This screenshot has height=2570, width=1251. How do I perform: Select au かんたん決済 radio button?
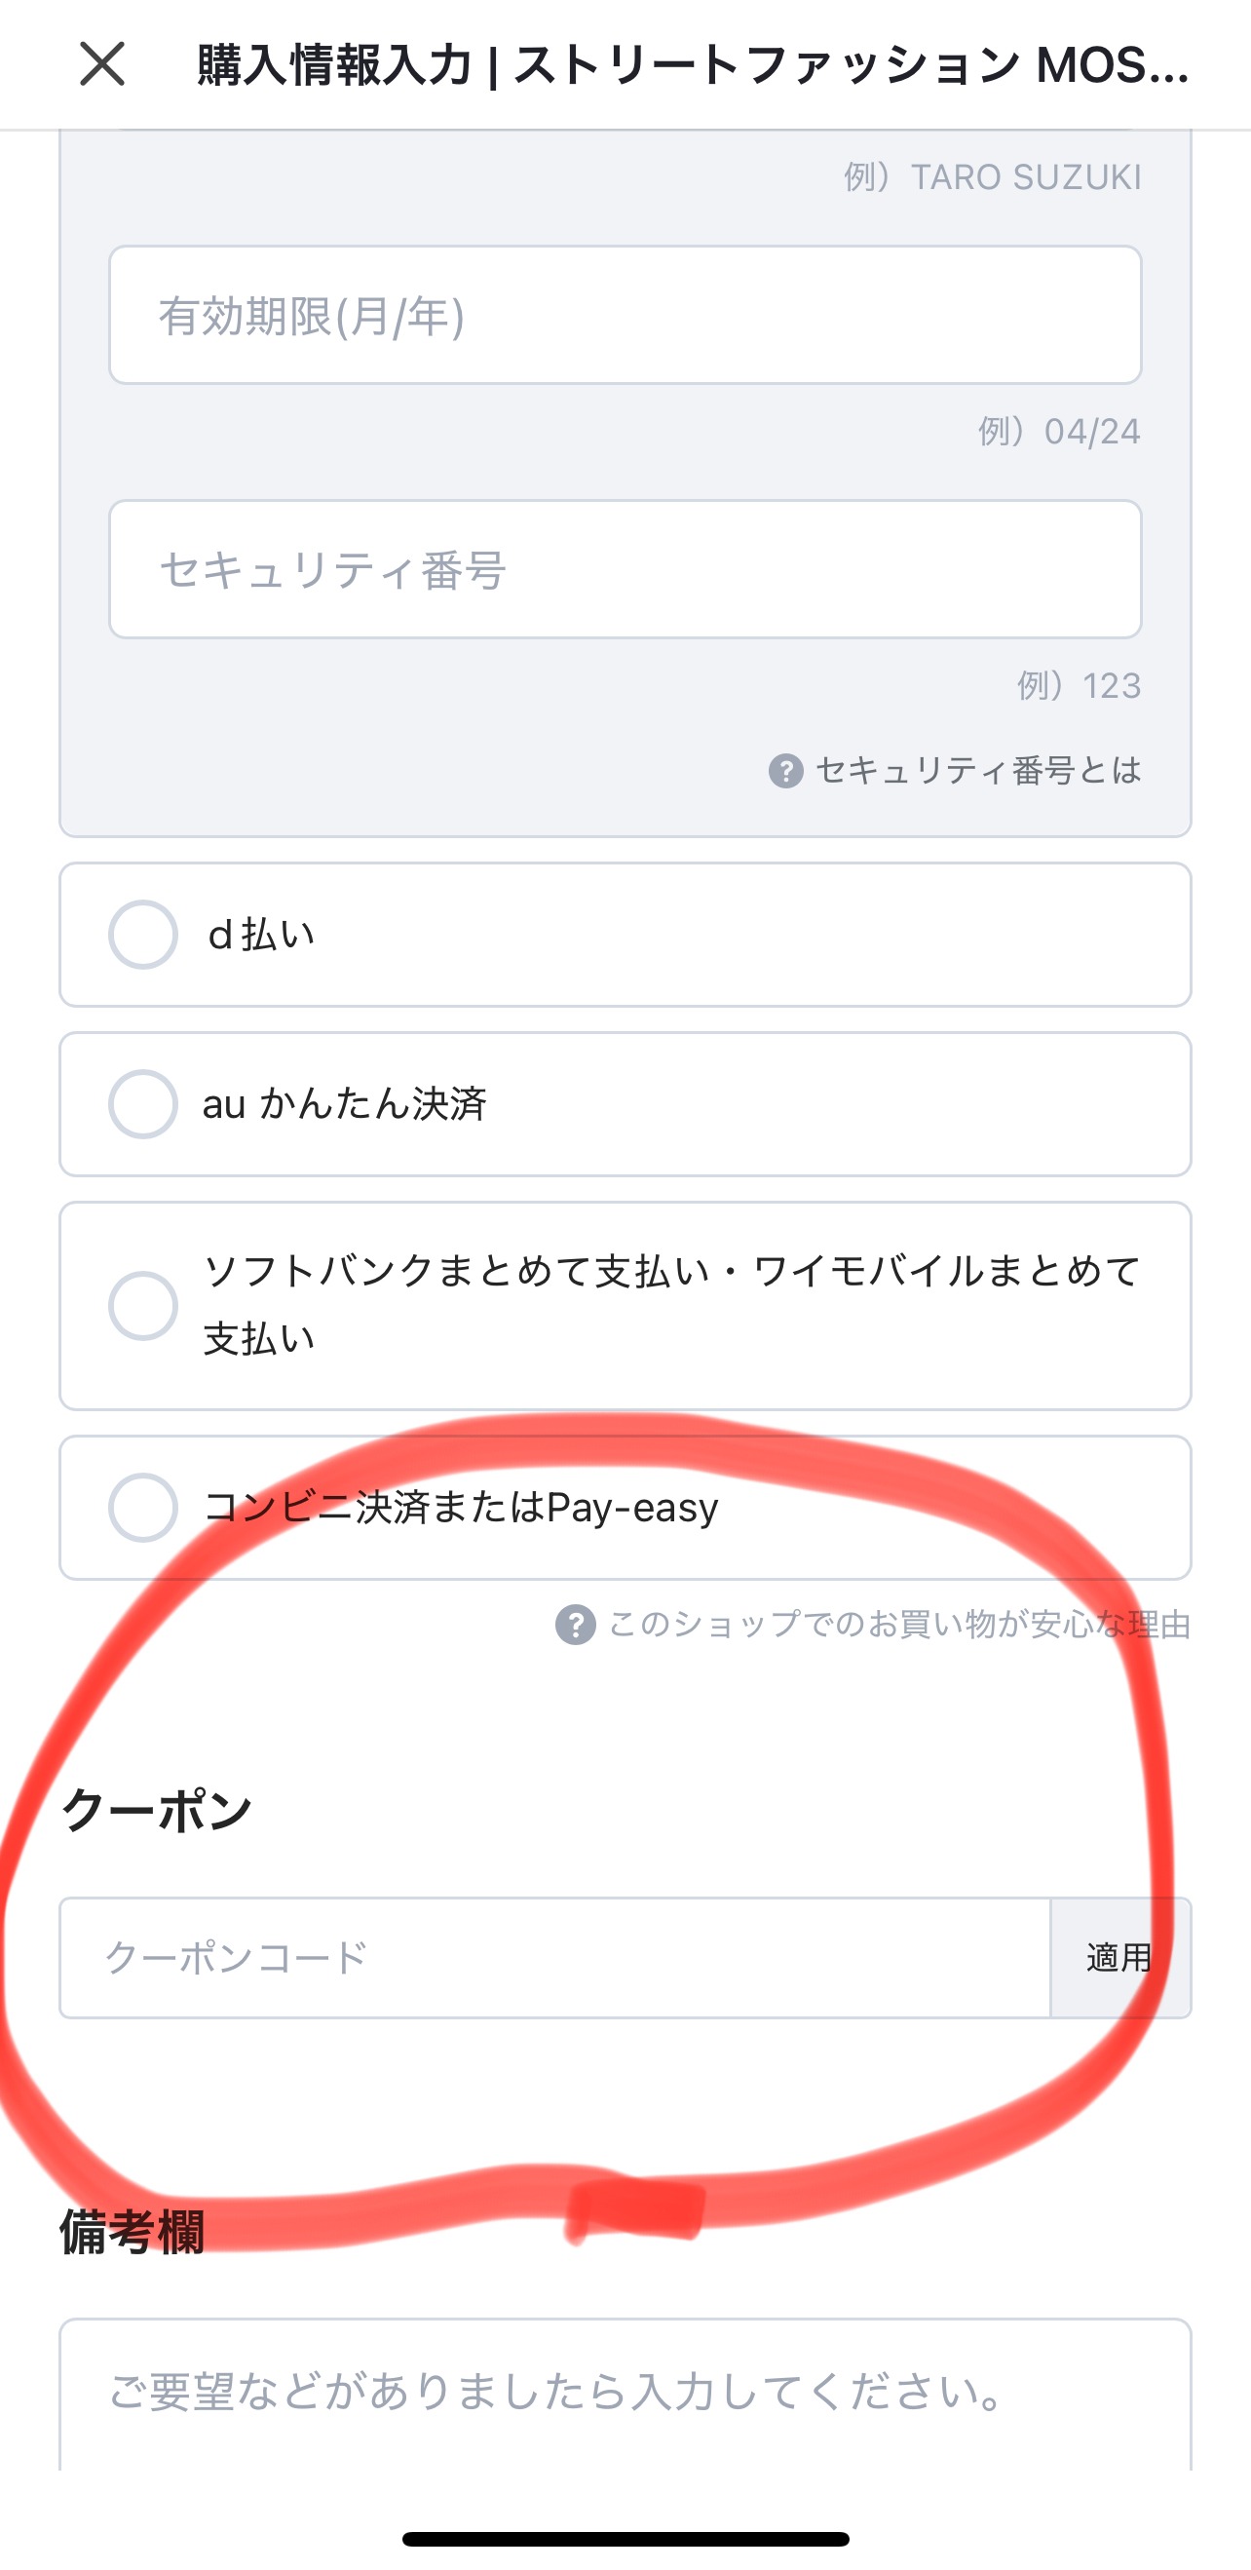142,1104
